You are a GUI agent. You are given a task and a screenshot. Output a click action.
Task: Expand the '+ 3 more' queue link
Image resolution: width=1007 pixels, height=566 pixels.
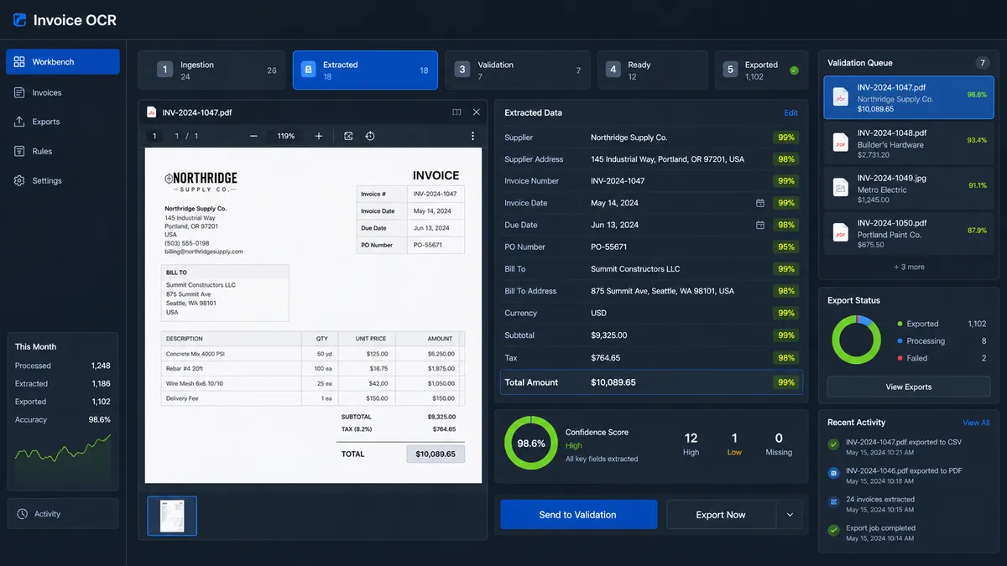pyautogui.click(x=909, y=267)
